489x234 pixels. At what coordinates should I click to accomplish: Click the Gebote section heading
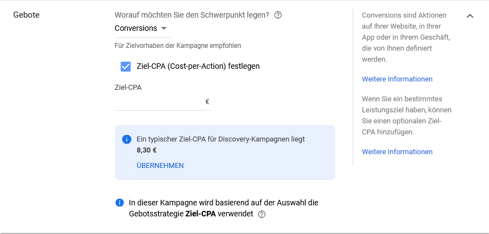point(26,15)
